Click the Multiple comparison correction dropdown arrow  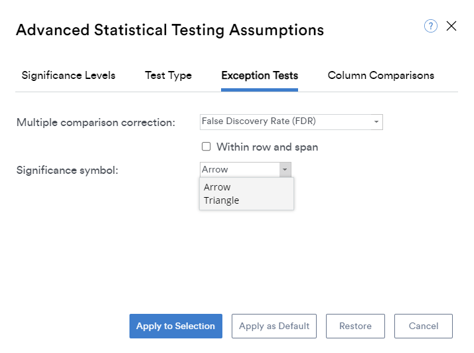click(376, 122)
